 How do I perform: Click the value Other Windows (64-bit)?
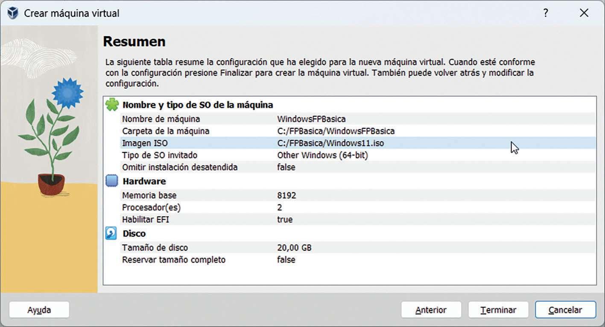(322, 155)
